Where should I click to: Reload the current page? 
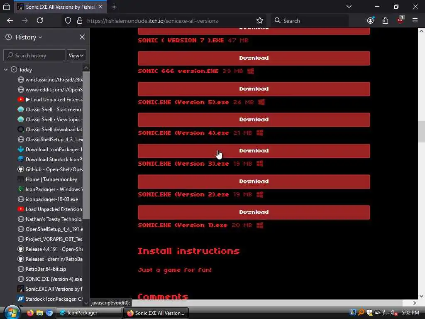(x=40, y=21)
